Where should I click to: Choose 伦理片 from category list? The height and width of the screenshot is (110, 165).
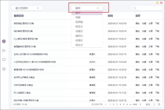(x=87, y=40)
